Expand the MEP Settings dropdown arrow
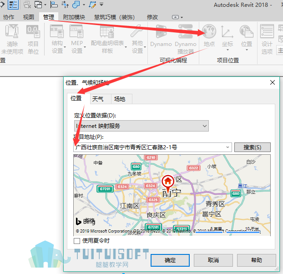The width and height of the screenshot is (283, 274). (85, 47)
